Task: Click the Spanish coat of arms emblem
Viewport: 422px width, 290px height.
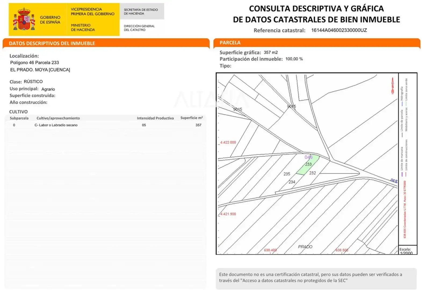Action: (24, 19)
